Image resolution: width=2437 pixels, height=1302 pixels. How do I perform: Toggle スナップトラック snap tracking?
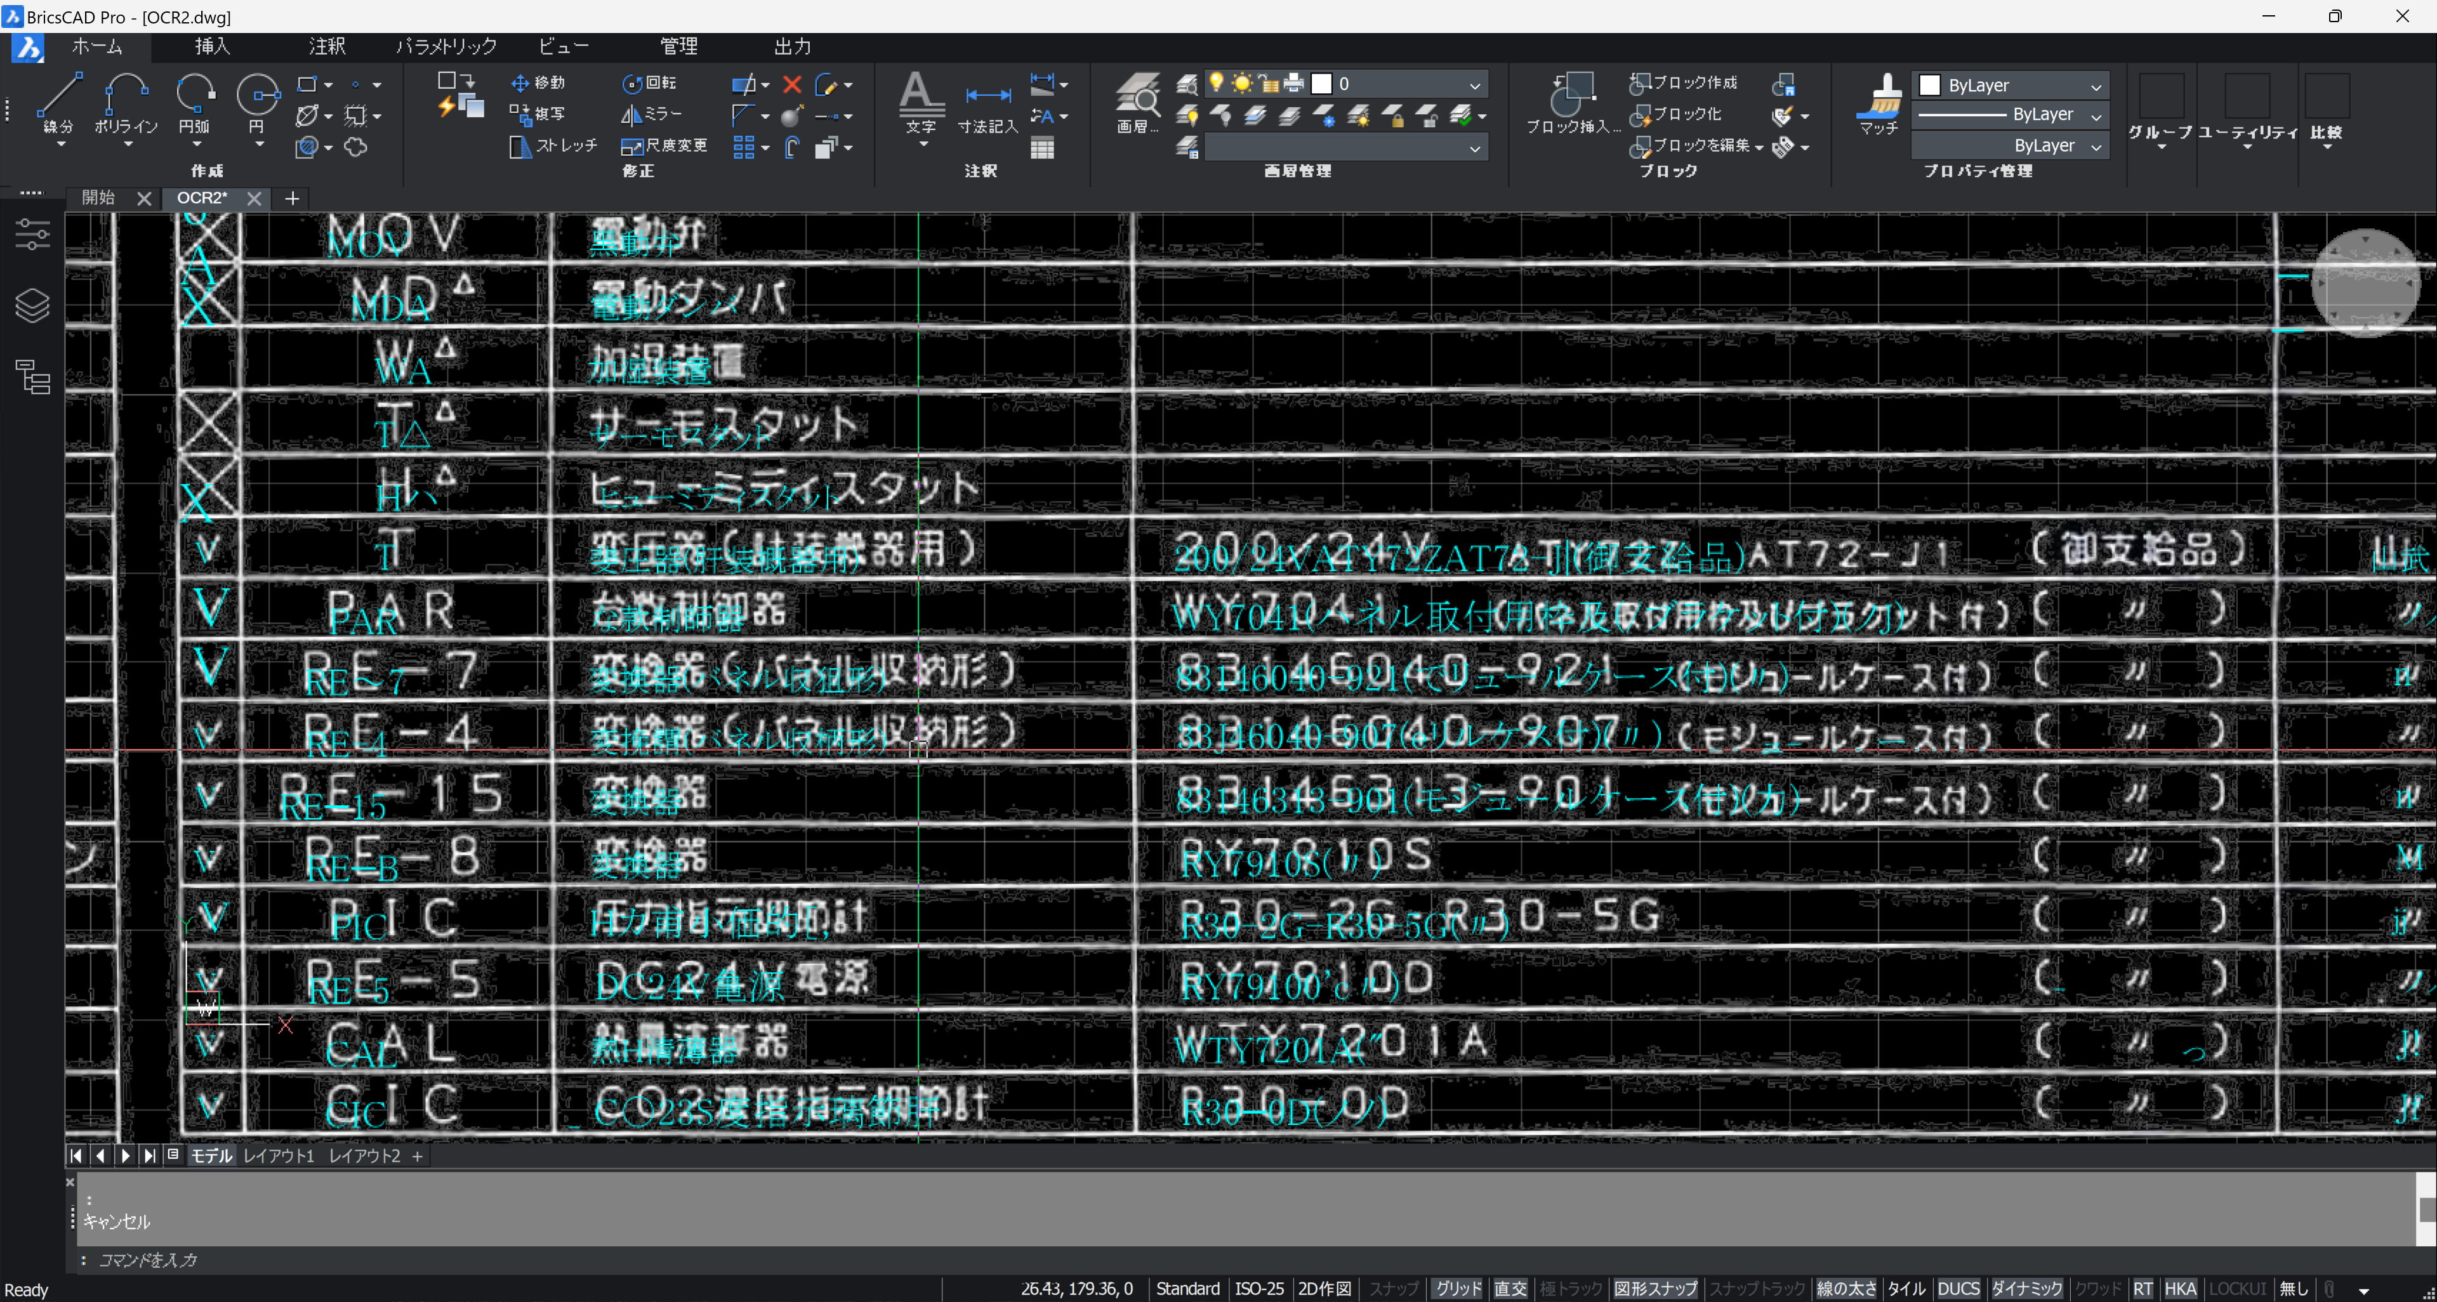coord(1757,1289)
